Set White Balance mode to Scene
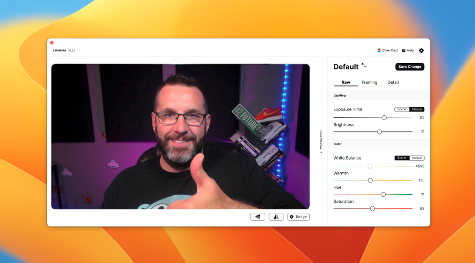475x263 pixels. [x=402, y=158]
